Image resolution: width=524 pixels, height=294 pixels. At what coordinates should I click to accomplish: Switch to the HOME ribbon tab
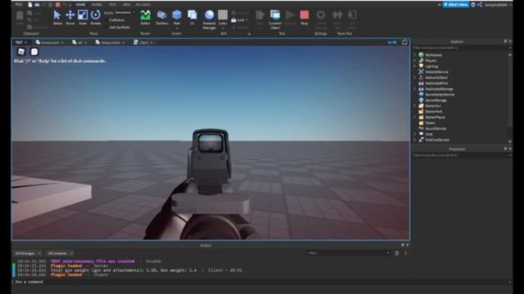pyautogui.click(x=80, y=5)
